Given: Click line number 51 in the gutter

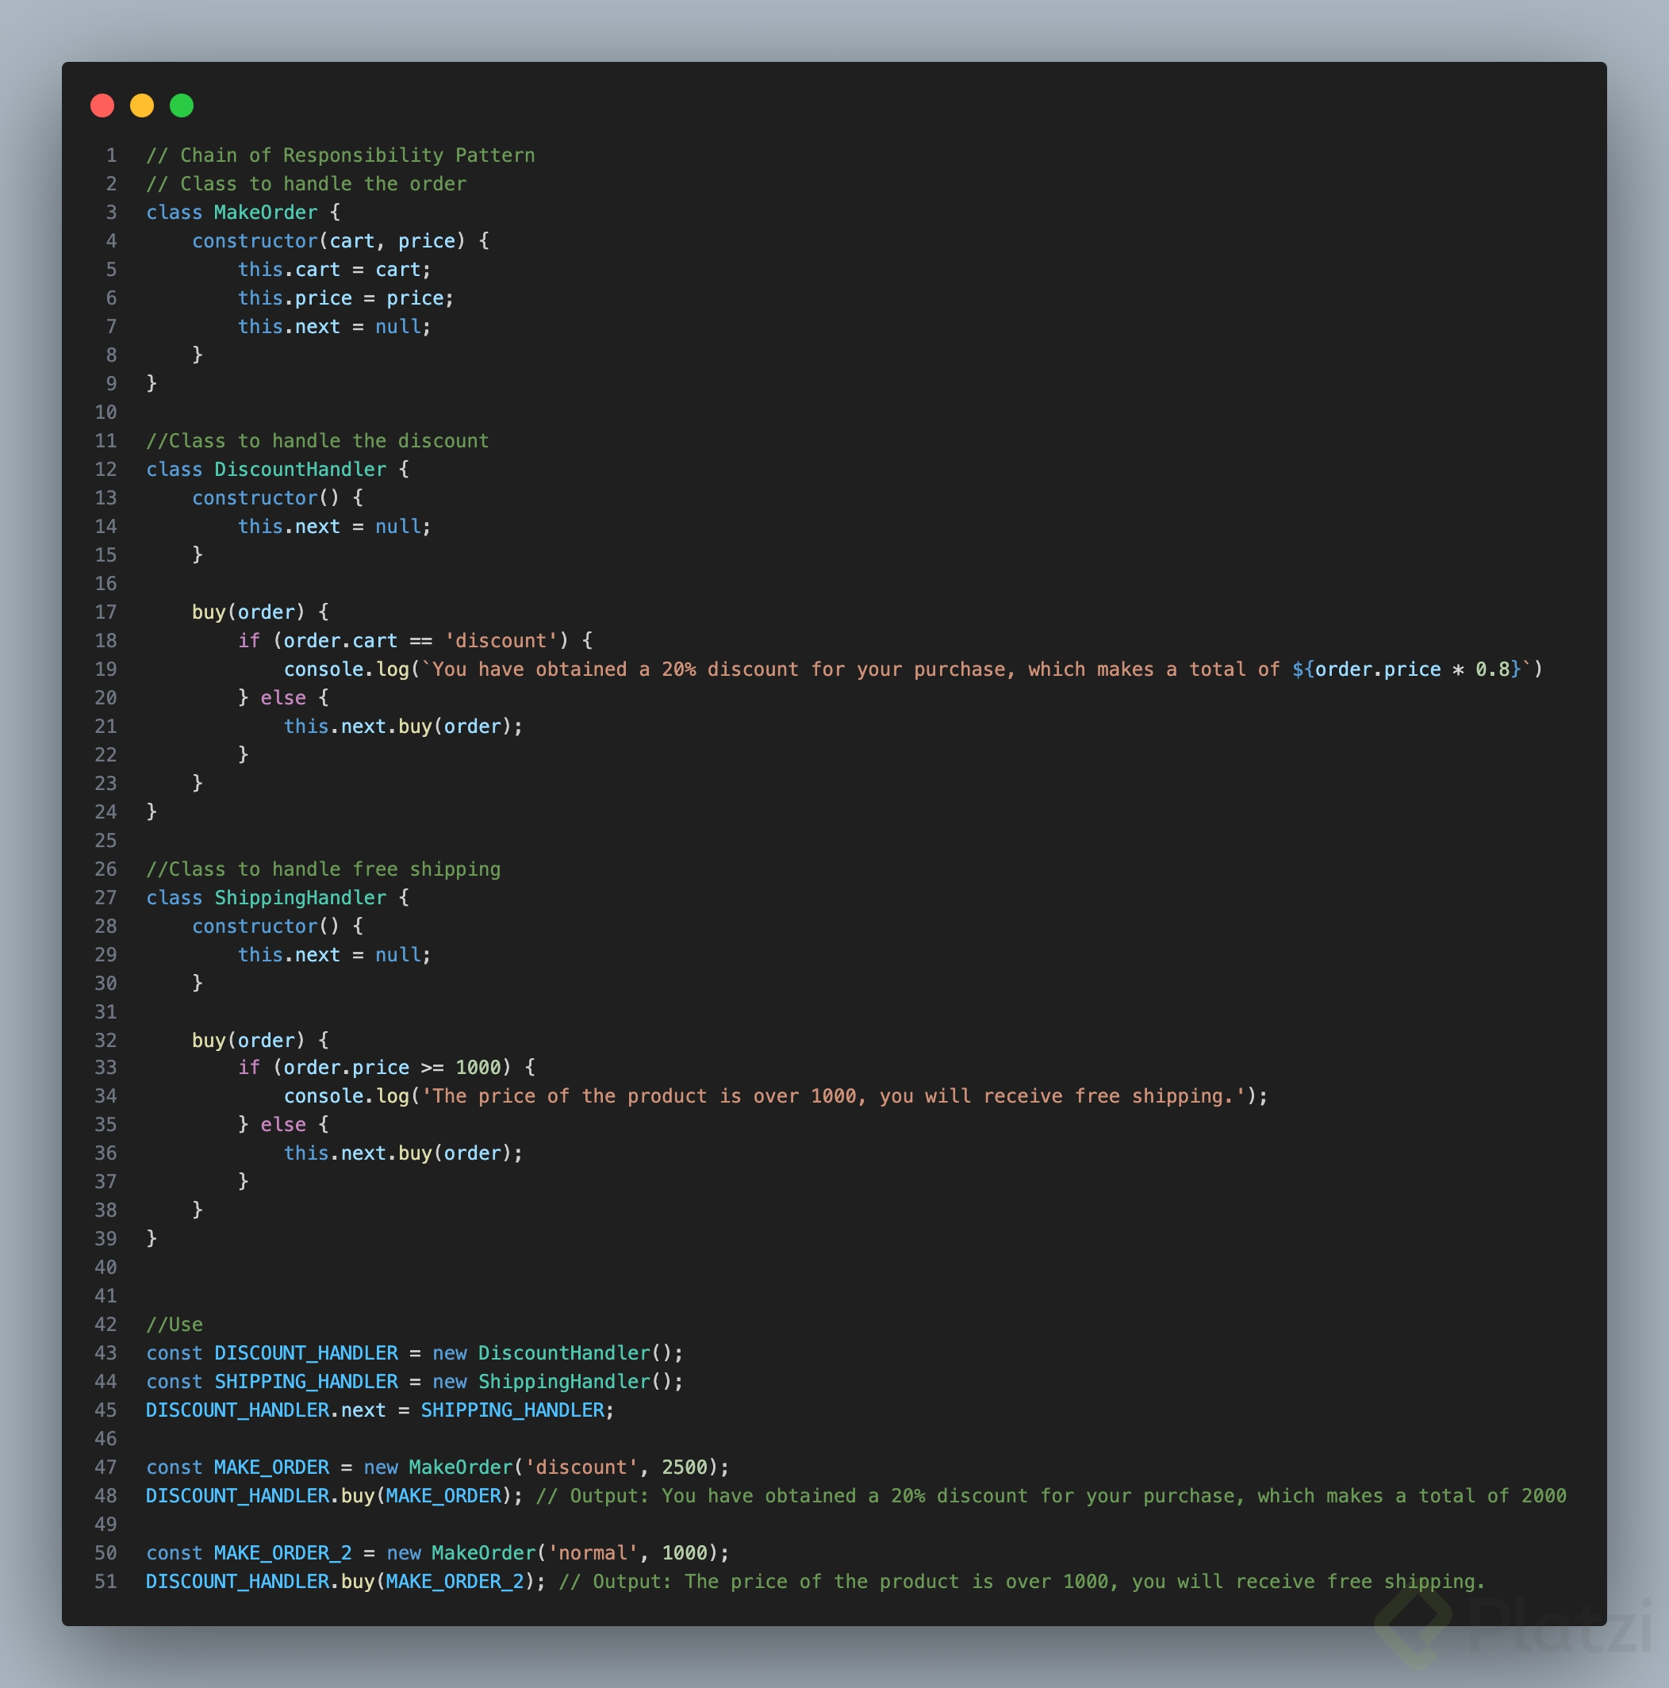Looking at the screenshot, I should click(106, 1582).
